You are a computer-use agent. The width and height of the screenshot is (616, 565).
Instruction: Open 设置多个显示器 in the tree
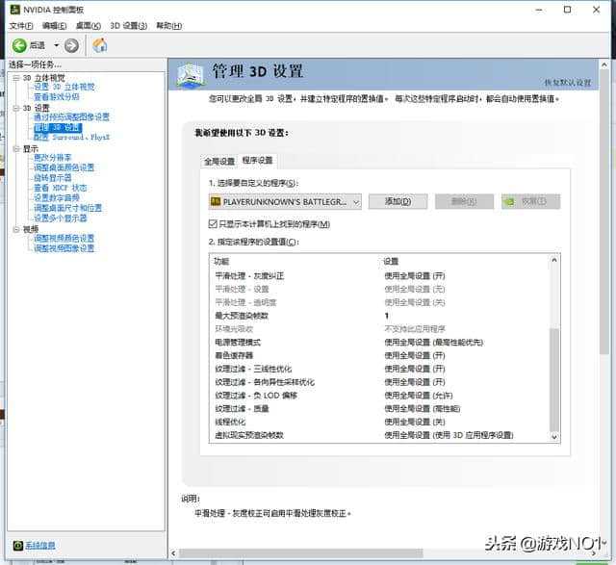point(60,218)
